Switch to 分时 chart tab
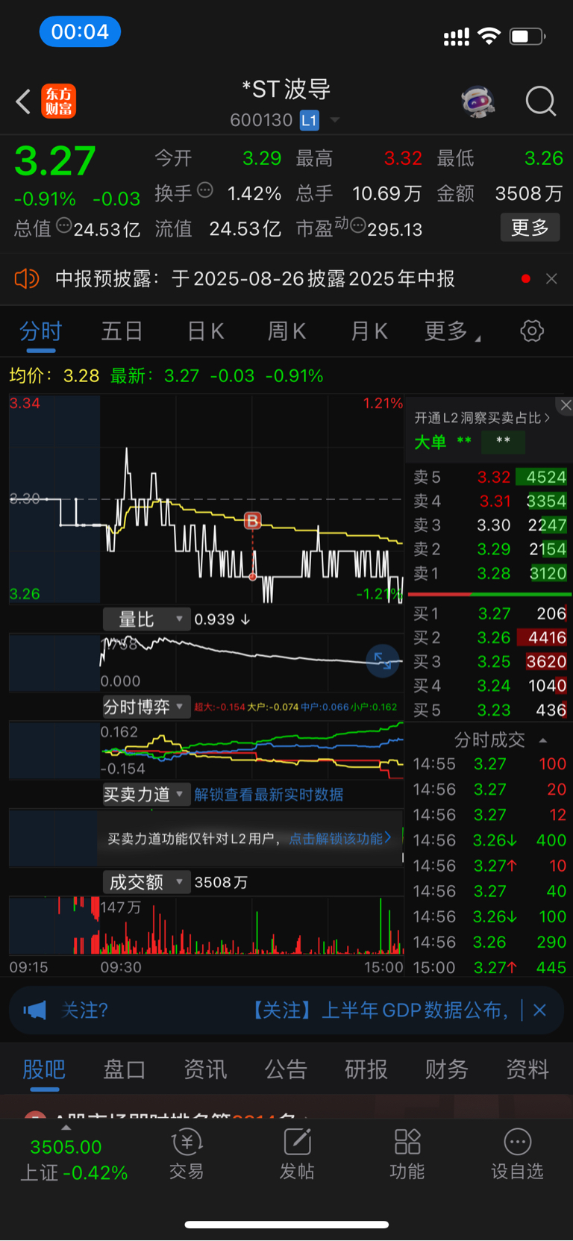This screenshot has height=1241, width=573. (41, 331)
